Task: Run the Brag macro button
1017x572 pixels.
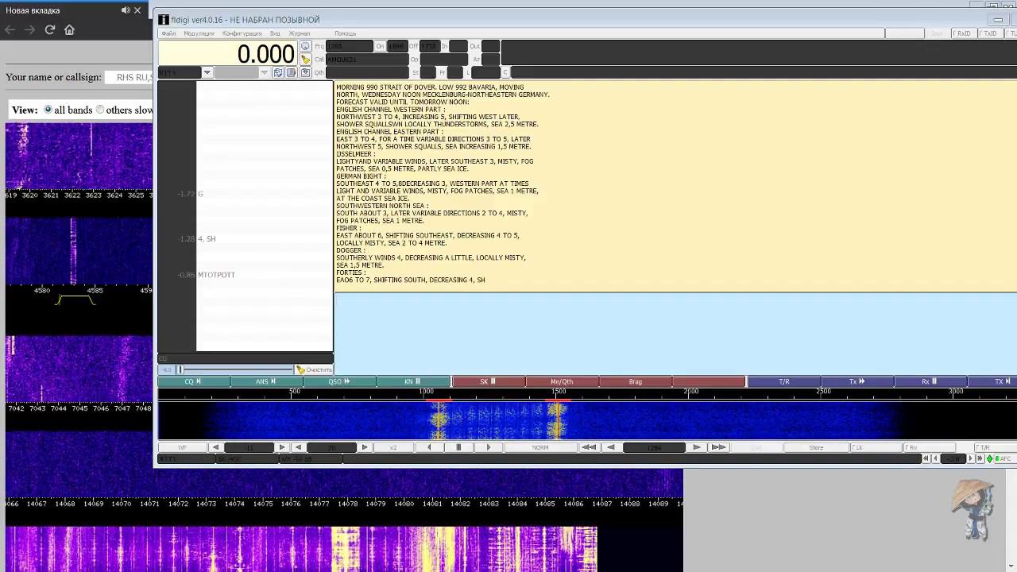Action: point(635,381)
